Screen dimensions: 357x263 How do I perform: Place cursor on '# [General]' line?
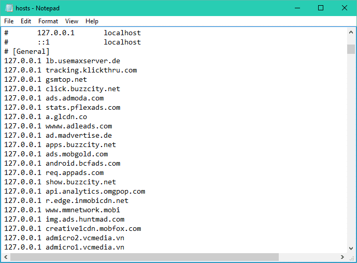tap(26, 51)
